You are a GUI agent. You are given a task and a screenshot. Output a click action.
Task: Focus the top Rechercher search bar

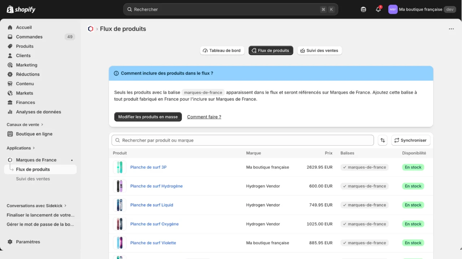(231, 9)
